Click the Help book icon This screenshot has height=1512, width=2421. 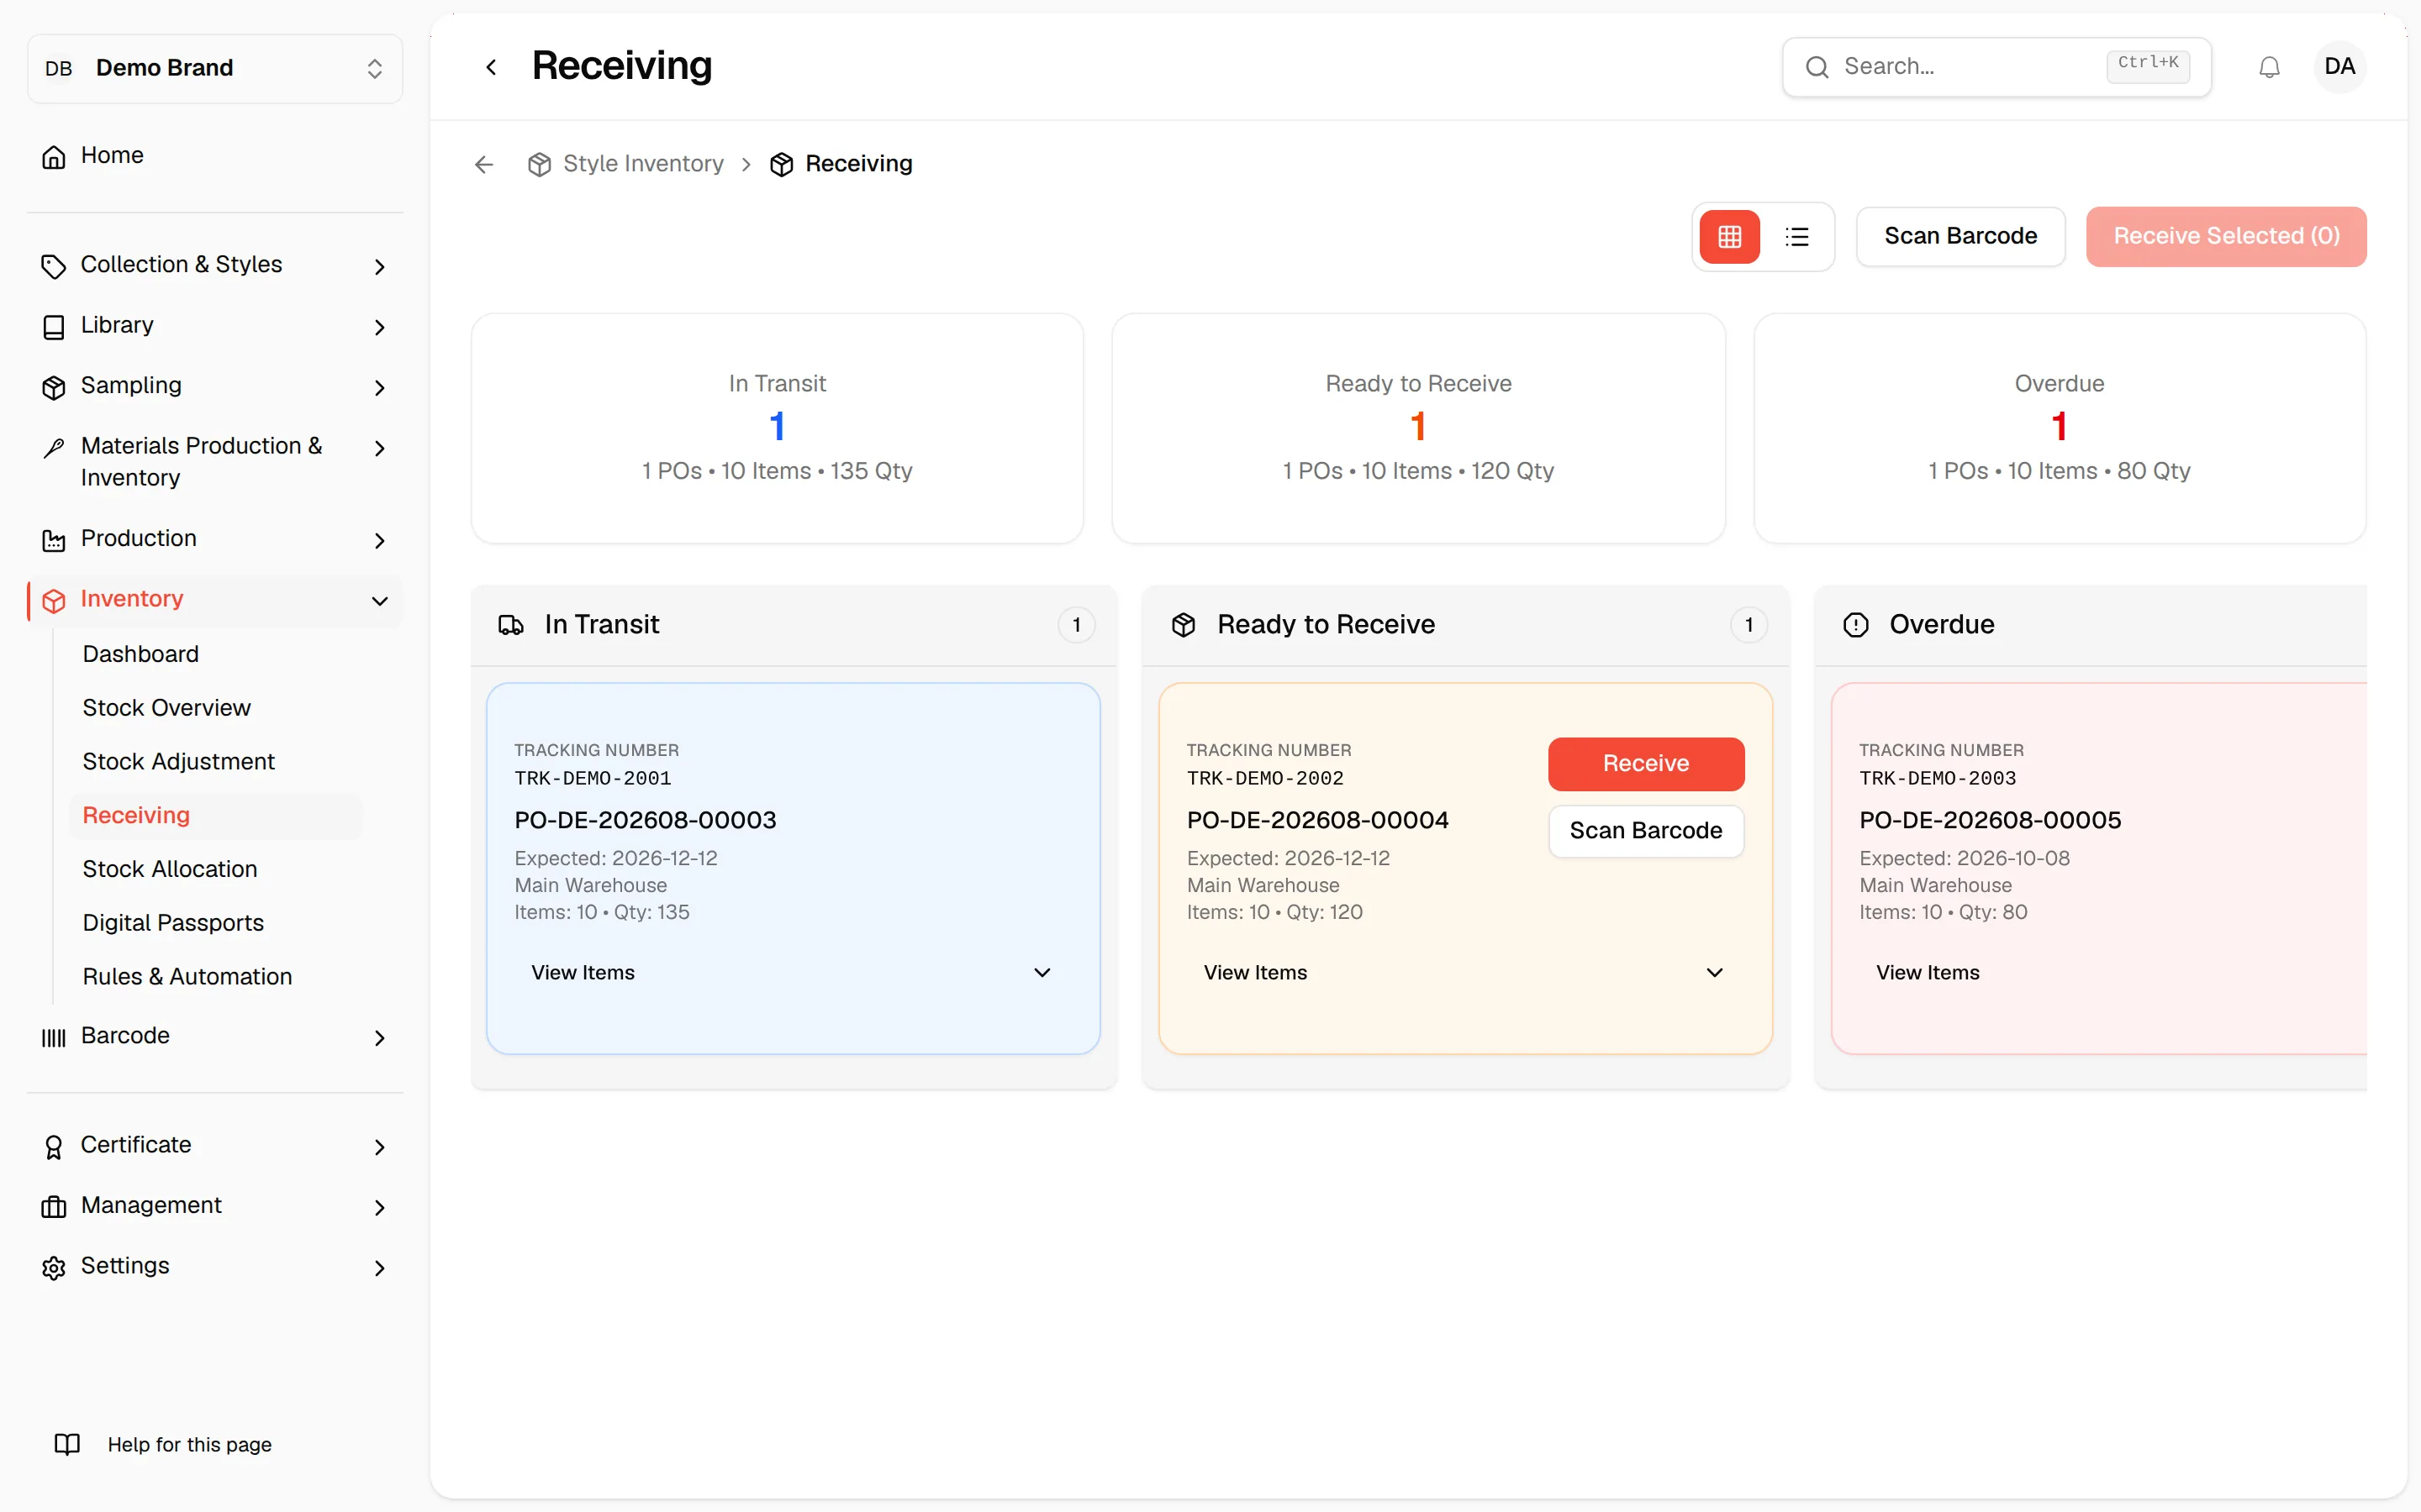tap(67, 1444)
